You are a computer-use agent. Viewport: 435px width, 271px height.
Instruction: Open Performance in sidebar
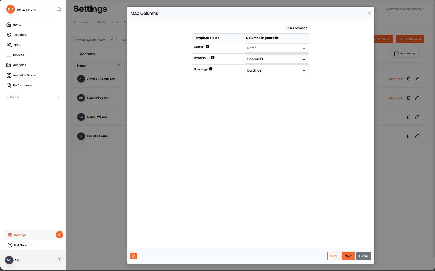pos(22,85)
